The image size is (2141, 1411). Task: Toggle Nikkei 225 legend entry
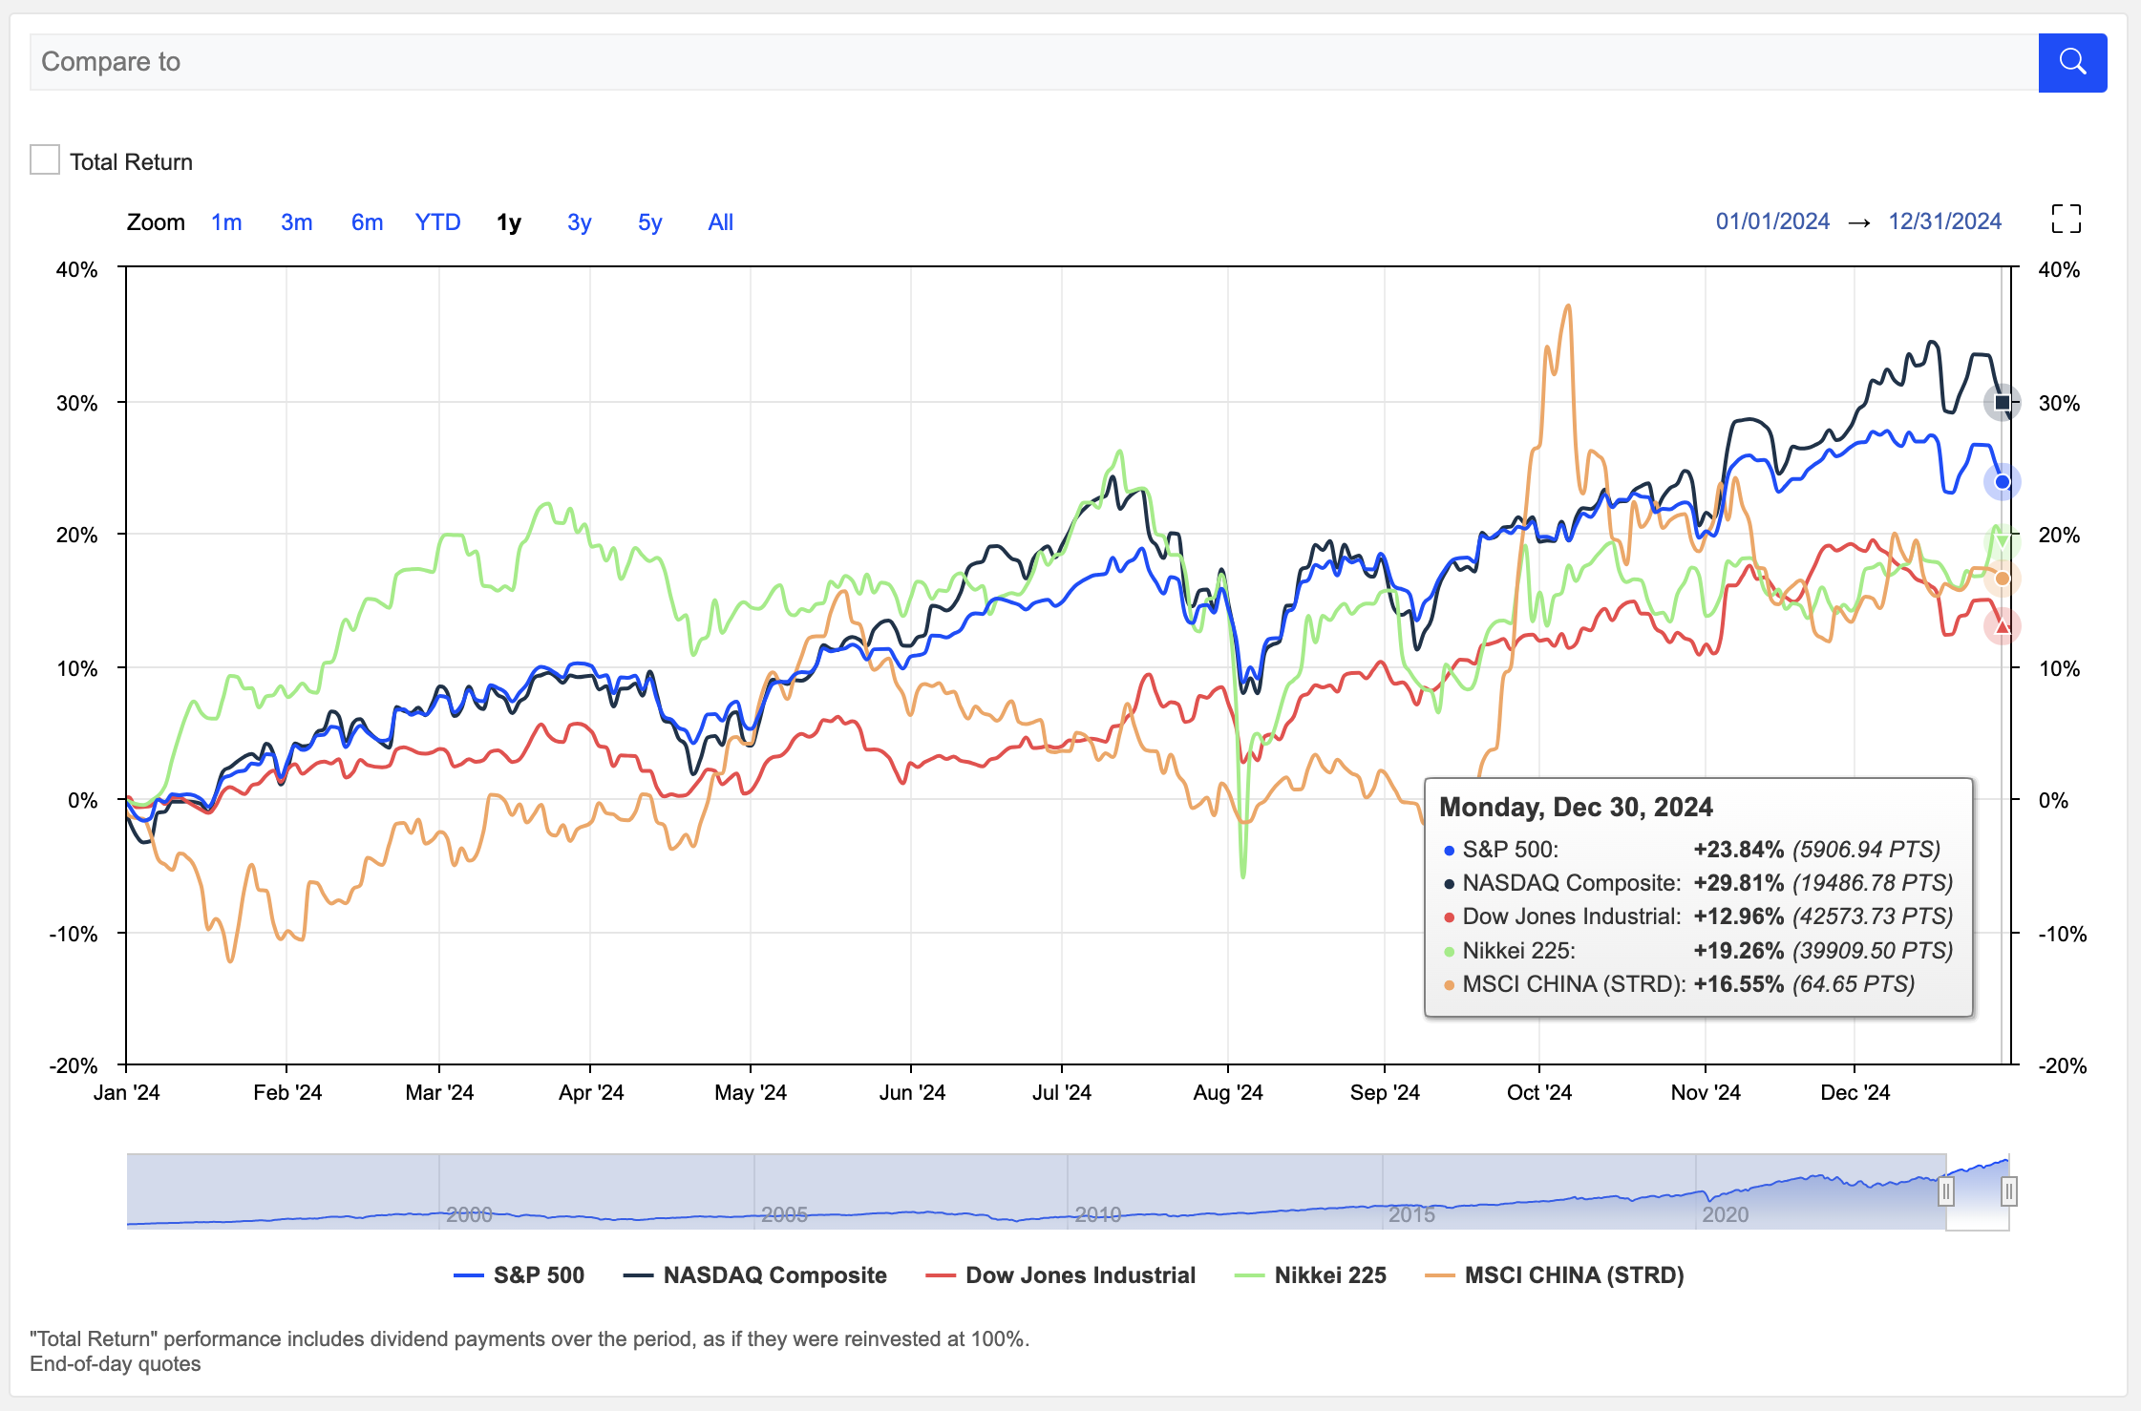[1310, 1275]
